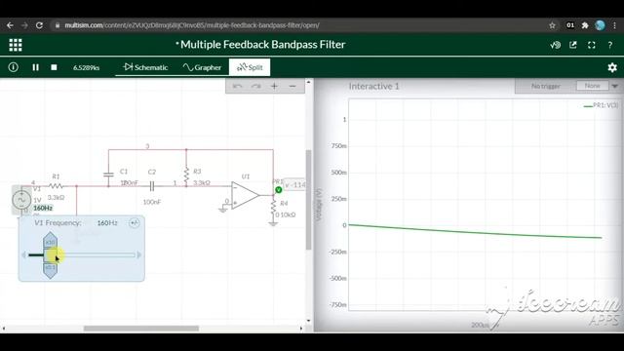Select op-amp U1 on schematic
This screenshot has width=624, height=351.
click(245, 195)
